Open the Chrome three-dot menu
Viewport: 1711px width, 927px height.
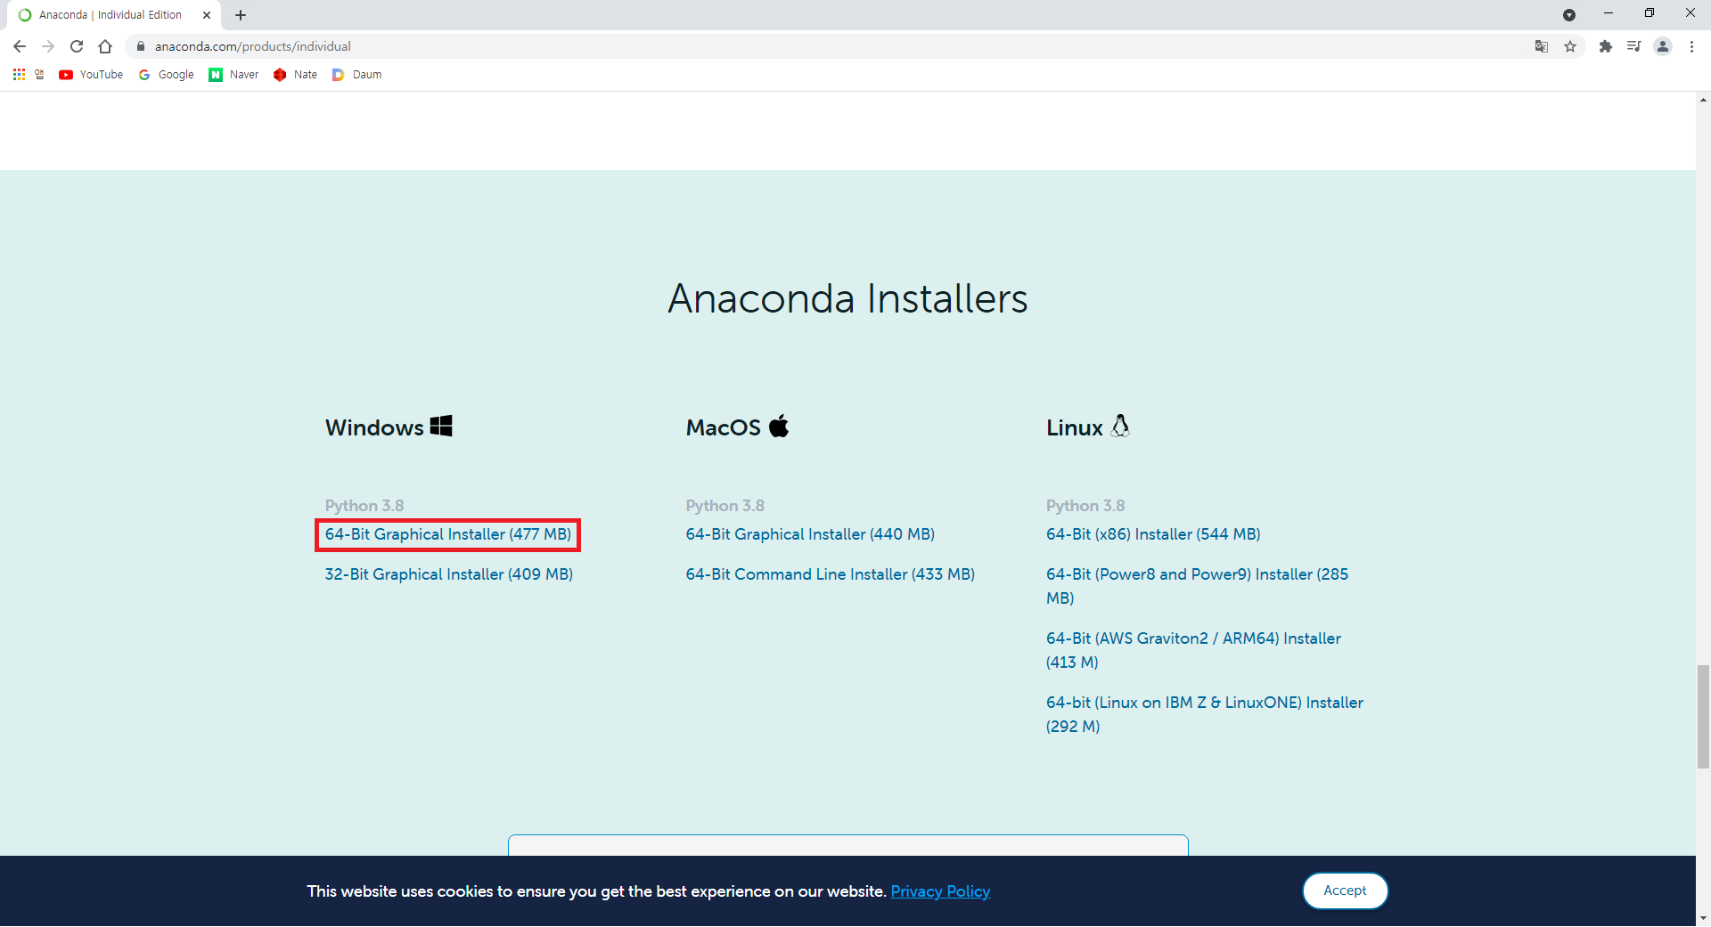(x=1691, y=46)
